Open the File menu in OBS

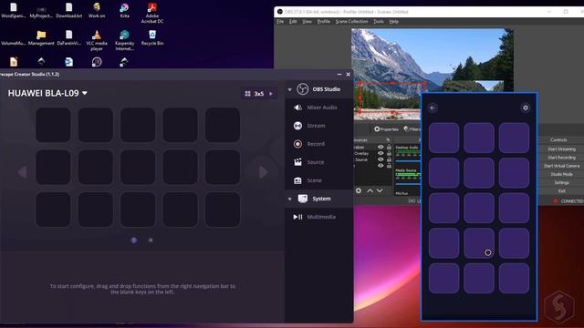point(280,22)
